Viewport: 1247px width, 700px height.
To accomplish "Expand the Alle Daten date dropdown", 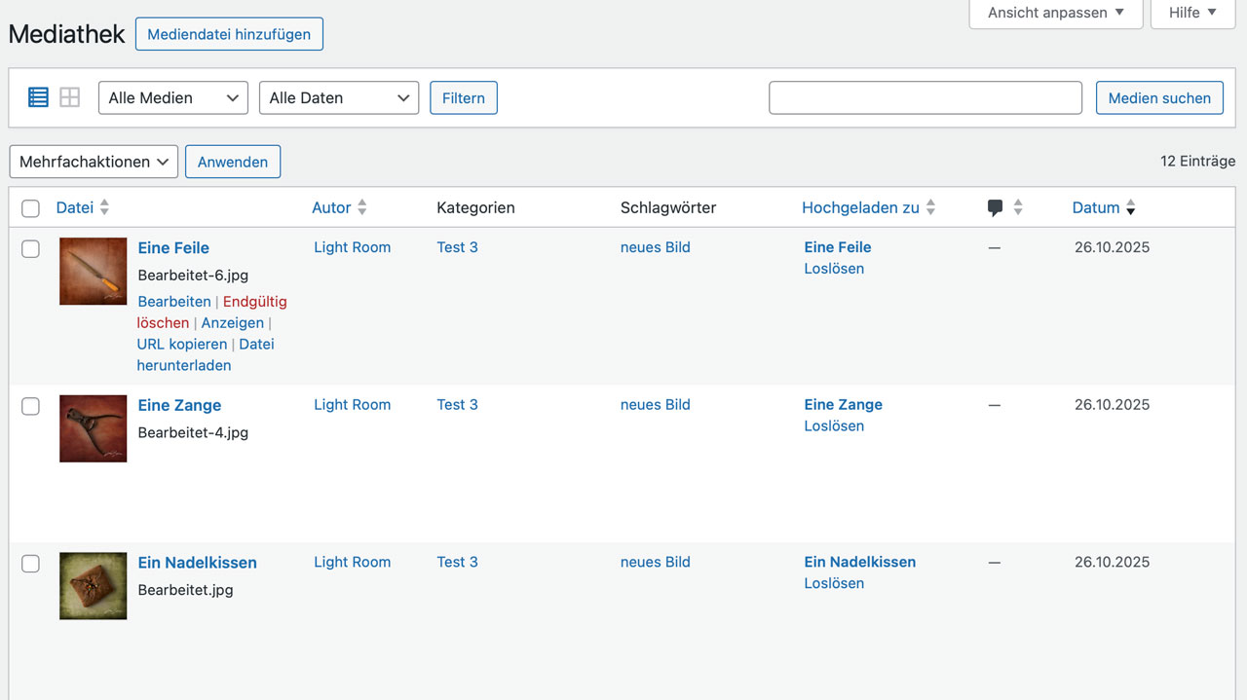I will point(338,97).
